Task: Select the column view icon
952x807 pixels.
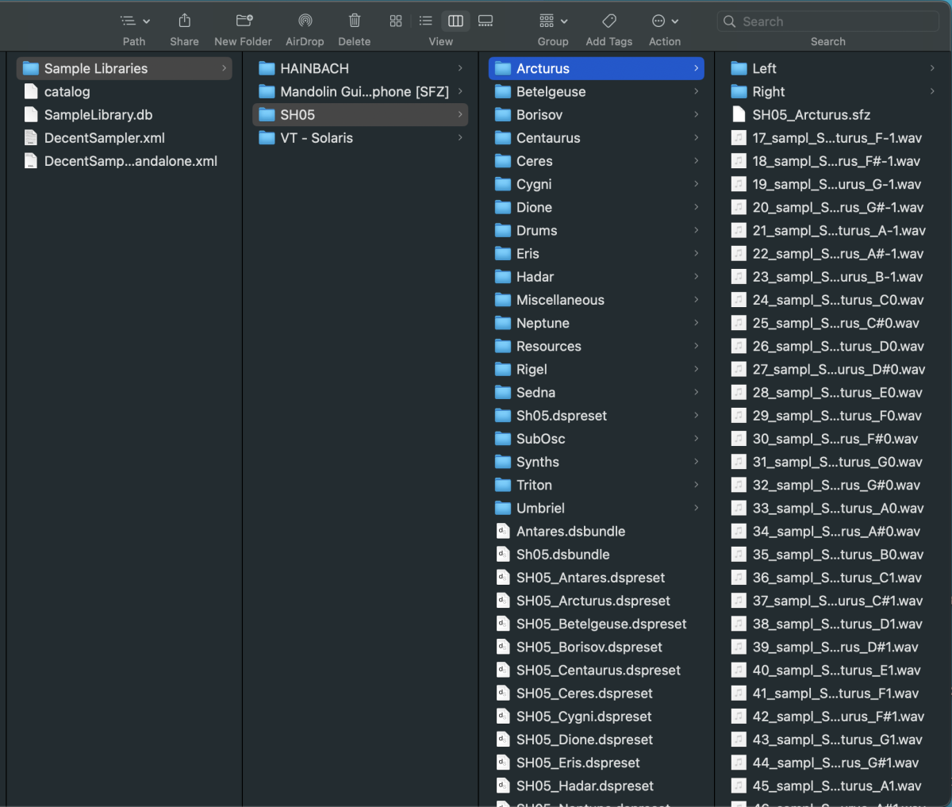Action: pos(455,21)
